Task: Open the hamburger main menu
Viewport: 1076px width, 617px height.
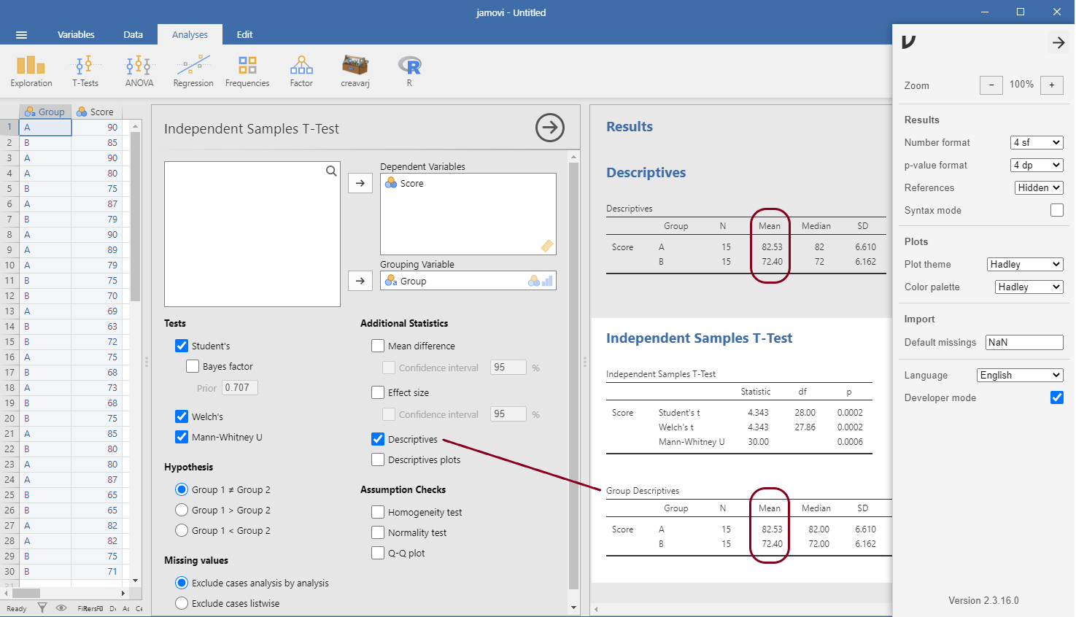Action: [x=21, y=34]
